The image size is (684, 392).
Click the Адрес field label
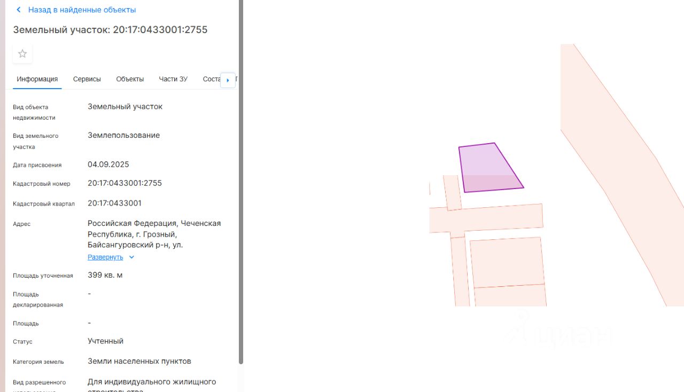tap(22, 224)
